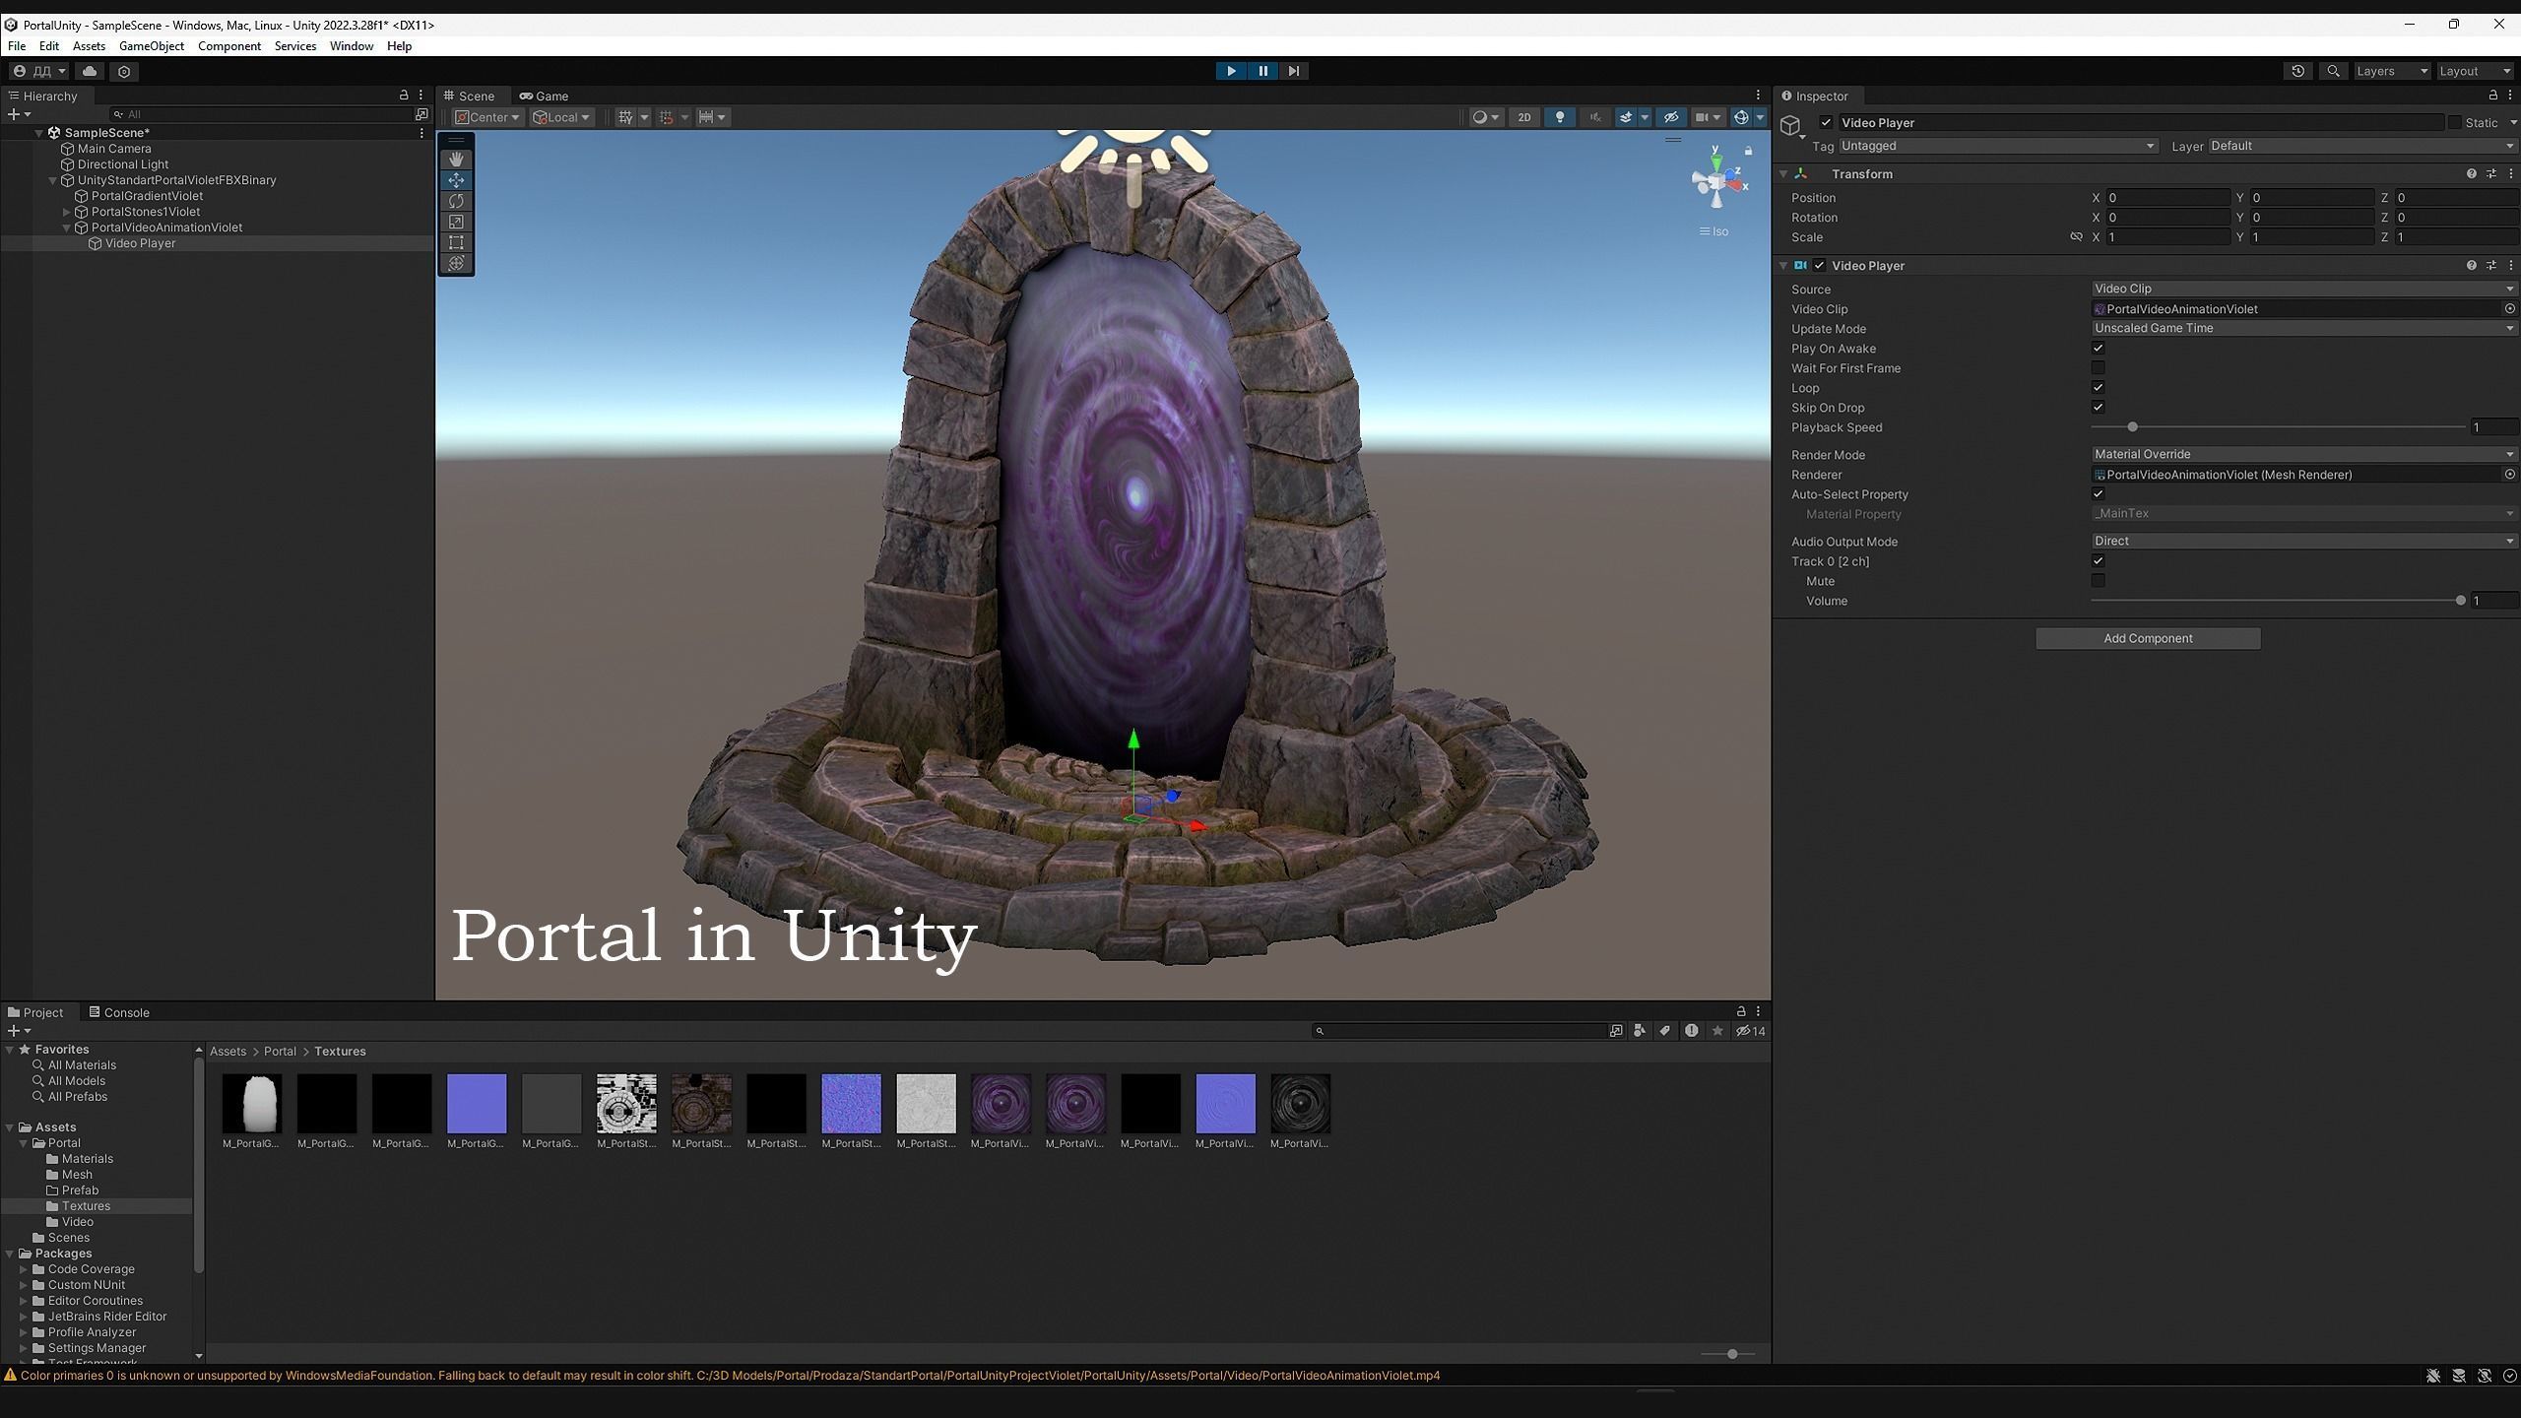Screen dimensions: 2521x1418
Task: Select the Rect tool
Action: 456,242
